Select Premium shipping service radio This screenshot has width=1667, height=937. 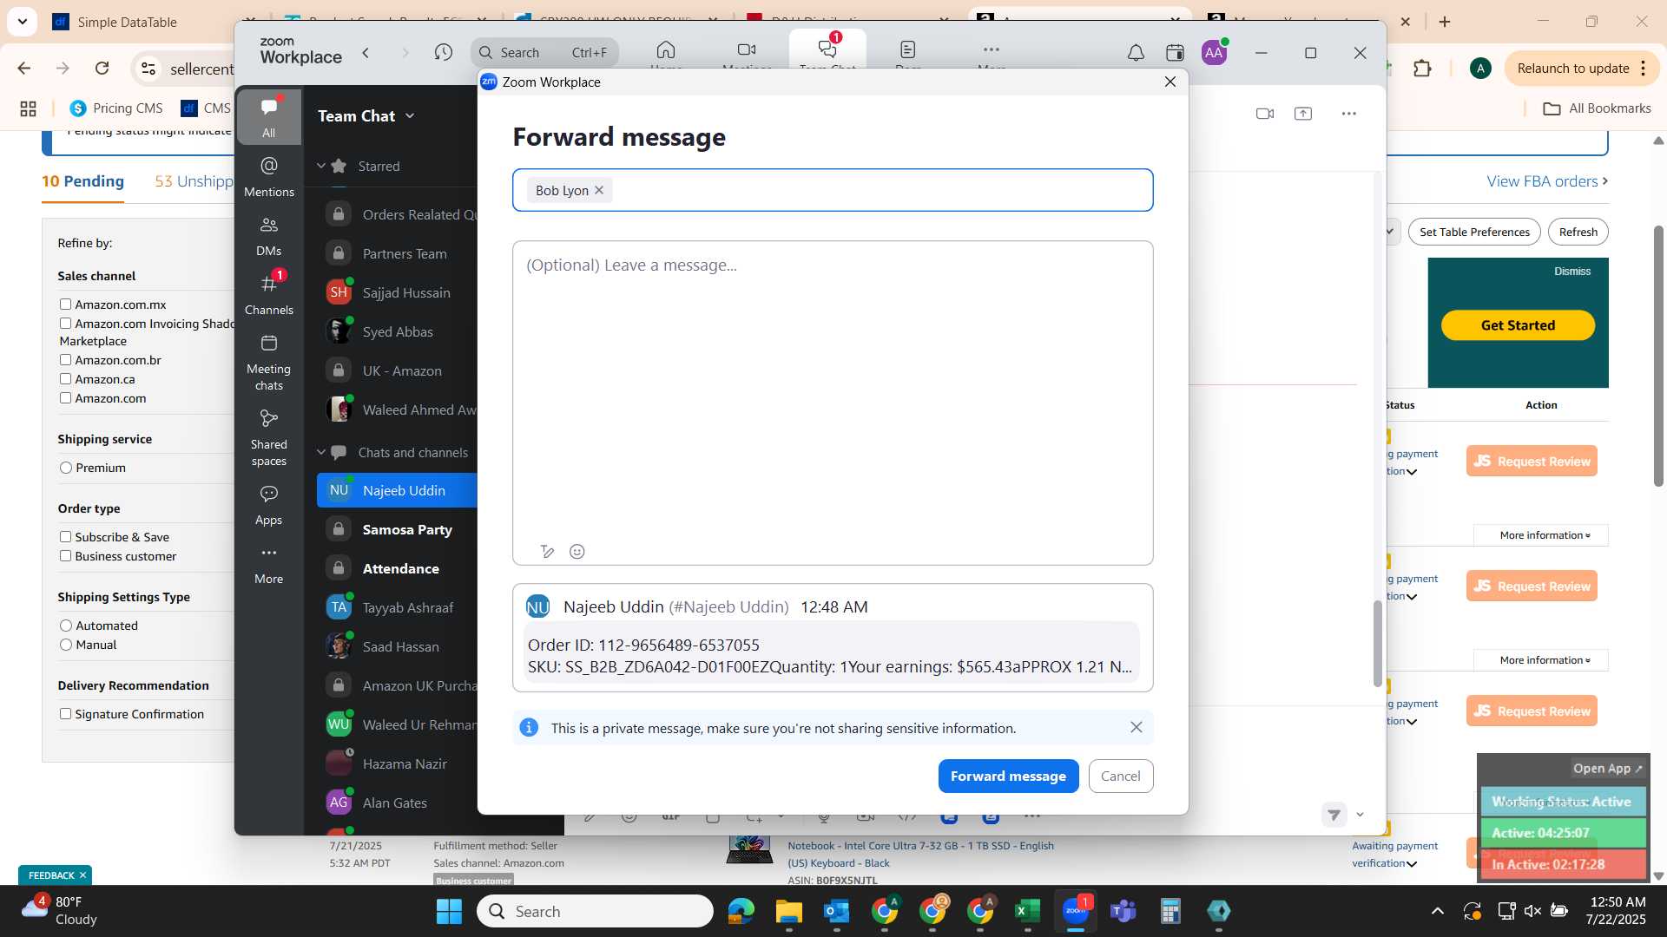pyautogui.click(x=66, y=468)
